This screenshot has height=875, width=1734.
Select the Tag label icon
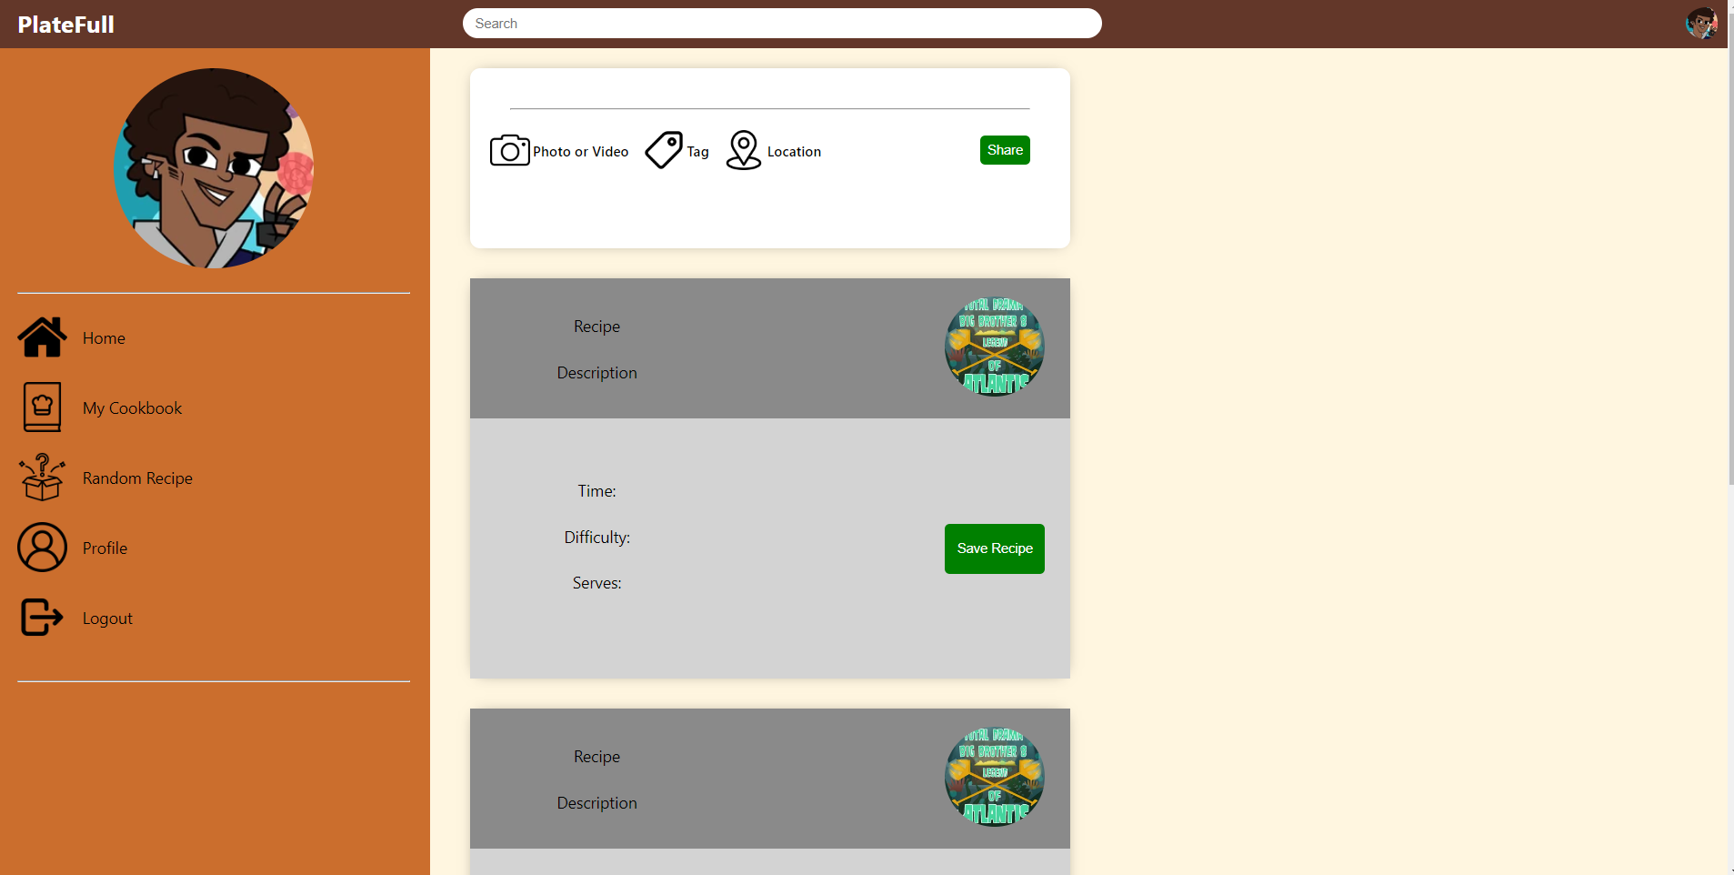coord(664,151)
